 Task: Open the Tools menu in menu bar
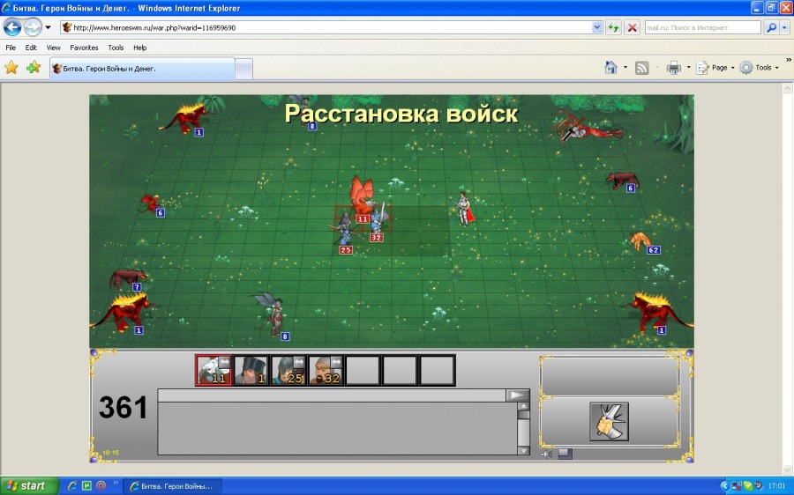point(116,48)
